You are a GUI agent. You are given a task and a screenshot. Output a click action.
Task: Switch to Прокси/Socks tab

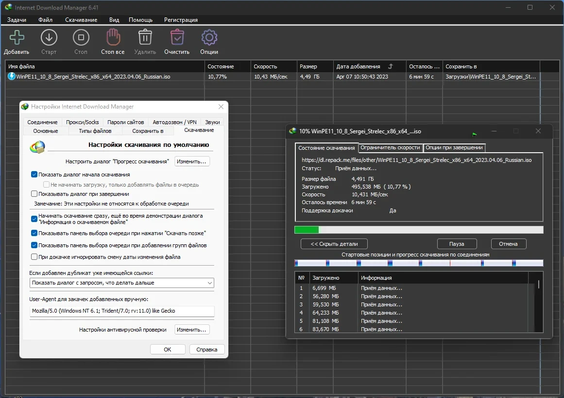pyautogui.click(x=83, y=122)
